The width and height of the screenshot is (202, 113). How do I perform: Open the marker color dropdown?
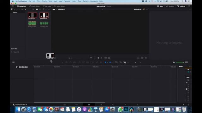coord(112,62)
